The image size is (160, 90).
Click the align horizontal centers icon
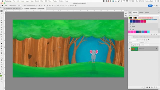coord(39,6)
